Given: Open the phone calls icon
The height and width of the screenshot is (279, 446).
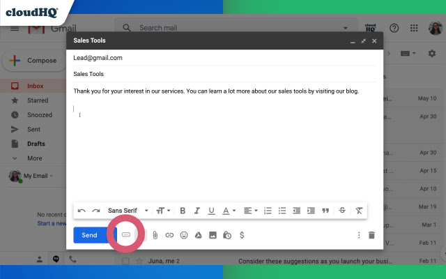Looking at the screenshot, I should tap(72, 259).
